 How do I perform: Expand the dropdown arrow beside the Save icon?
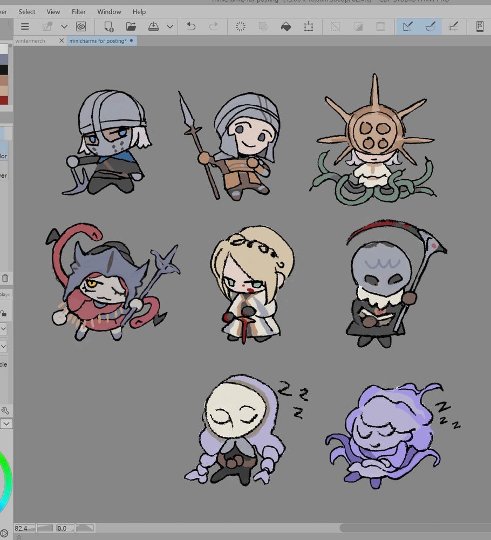pyautogui.click(x=170, y=26)
